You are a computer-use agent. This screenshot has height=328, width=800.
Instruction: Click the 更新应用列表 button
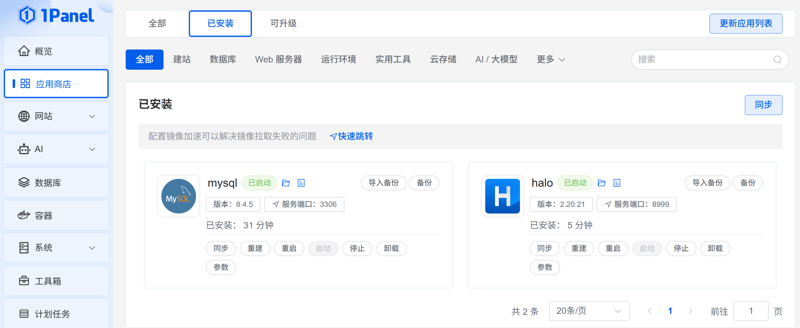[746, 23]
